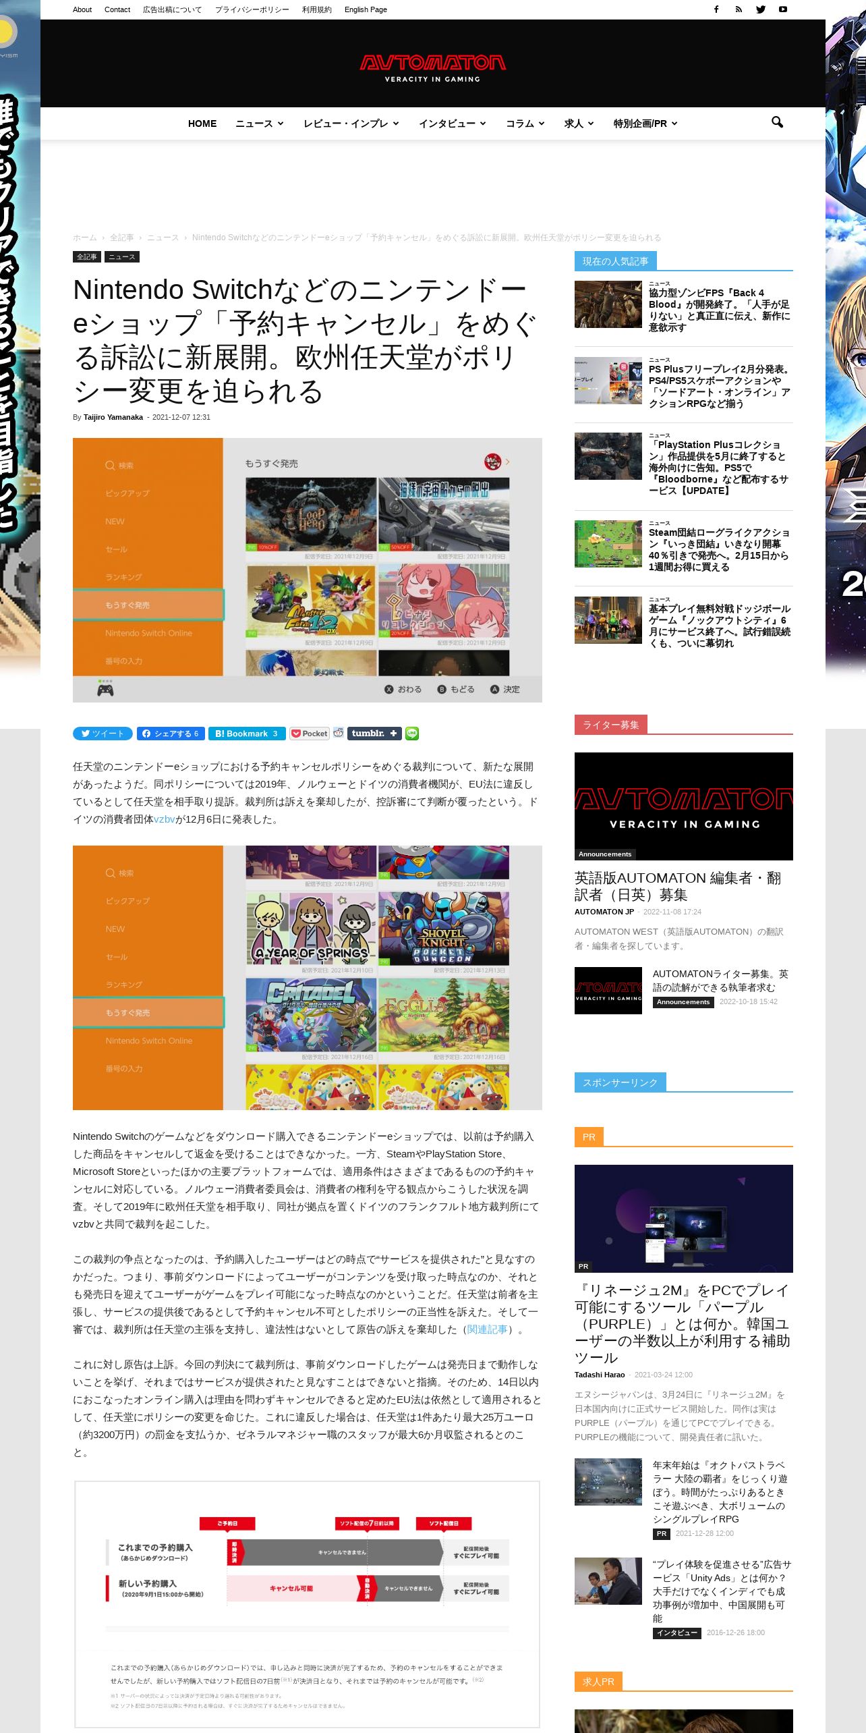Open the YouTube icon in the top bar
Viewport: 866px width, 1733px height.
783,9
